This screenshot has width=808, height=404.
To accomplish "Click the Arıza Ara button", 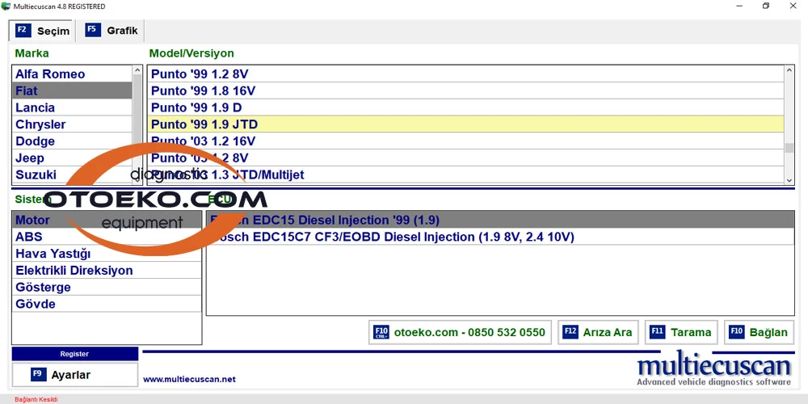I will pyautogui.click(x=598, y=332).
